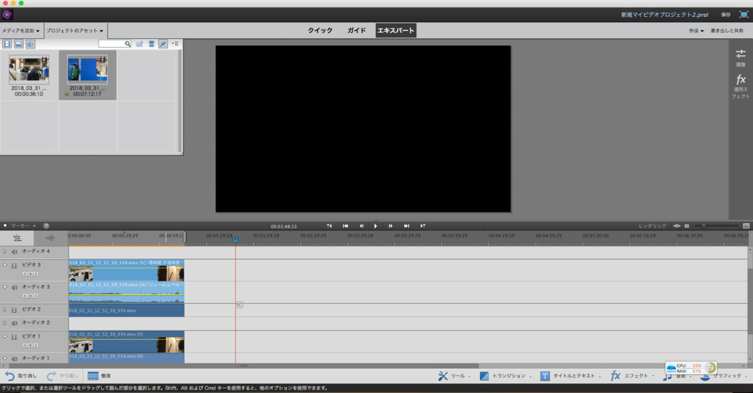753x393 pixels.
Task: Mute the オーディオ 3 track speaker
Action: [x=15, y=287]
